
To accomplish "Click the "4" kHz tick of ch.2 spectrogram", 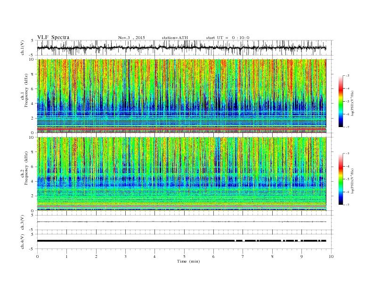I will click(x=33, y=181).
